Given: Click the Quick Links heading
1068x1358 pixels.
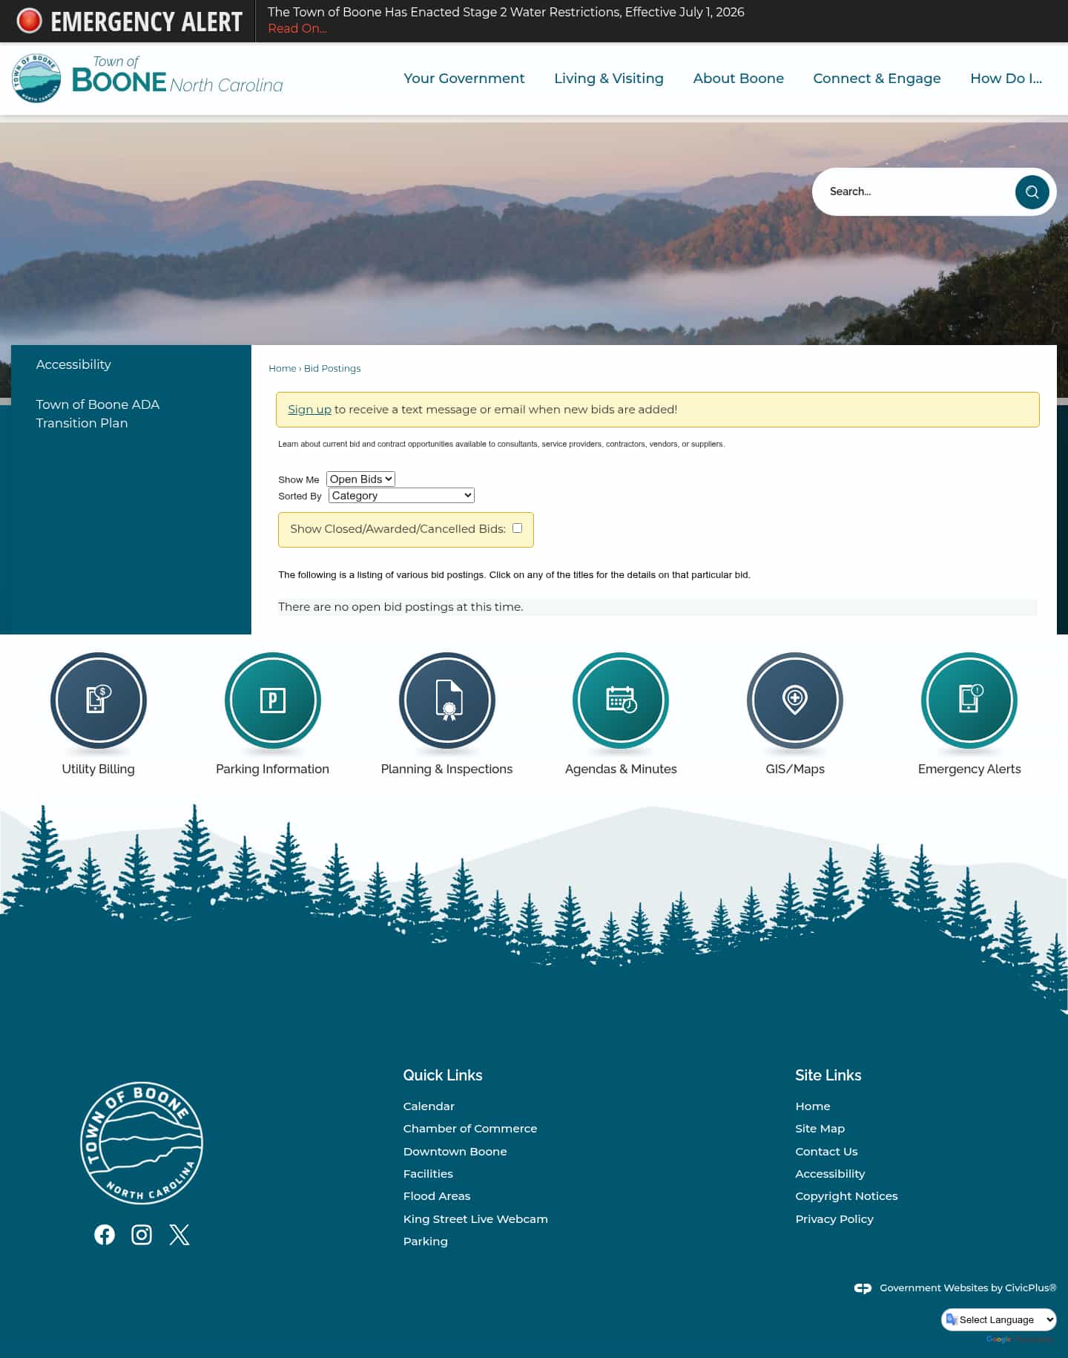Looking at the screenshot, I should [x=443, y=1075].
